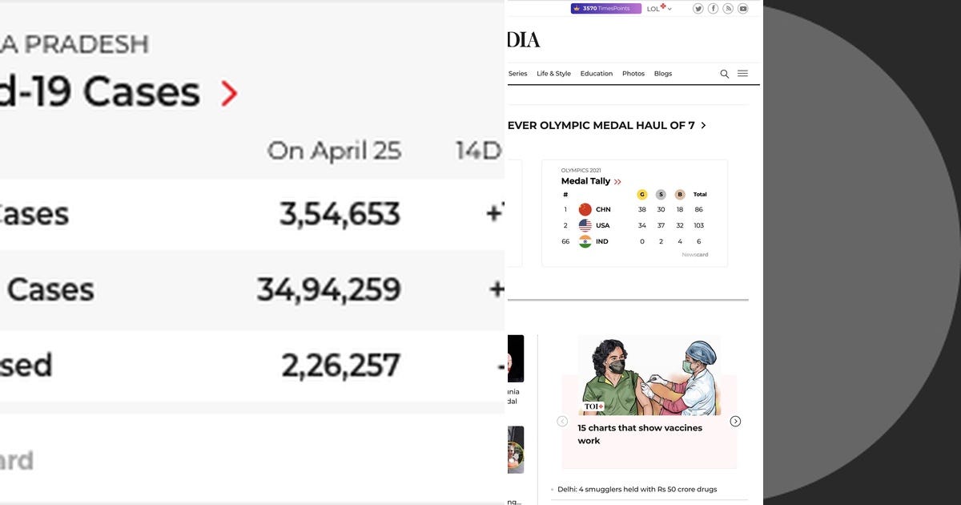Click the 3570 TimesPoints badge
Viewport: 961px width, 505px height.
(605, 8)
